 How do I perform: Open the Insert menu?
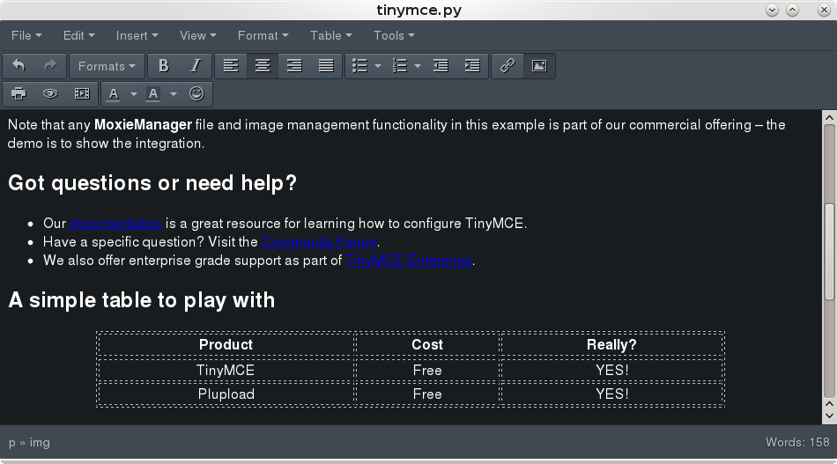click(137, 35)
